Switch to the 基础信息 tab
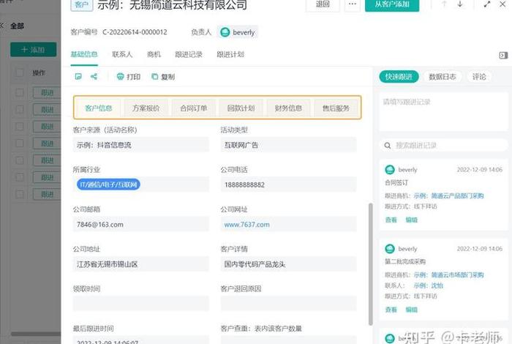Image resolution: width=512 pixels, height=344 pixels. click(x=84, y=55)
